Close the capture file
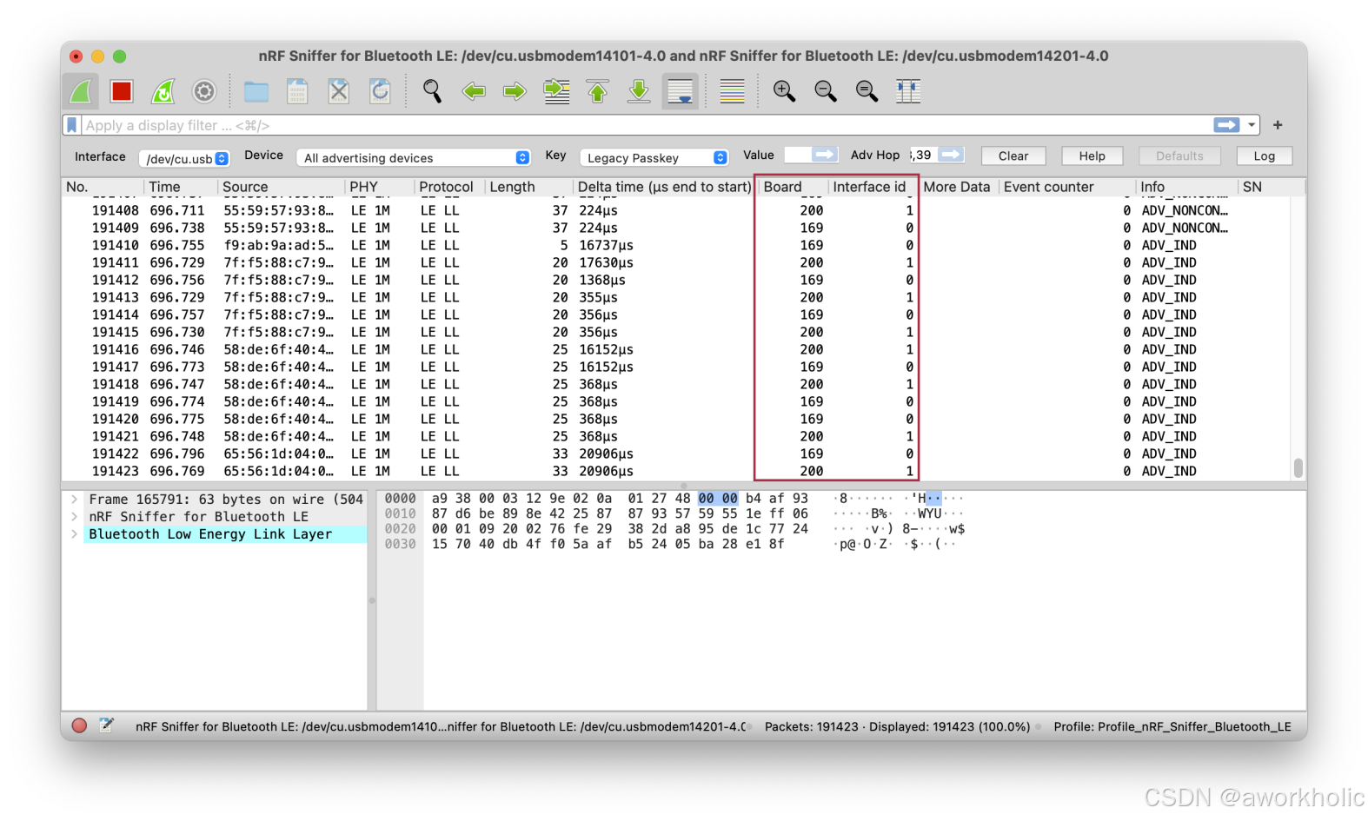 [339, 91]
